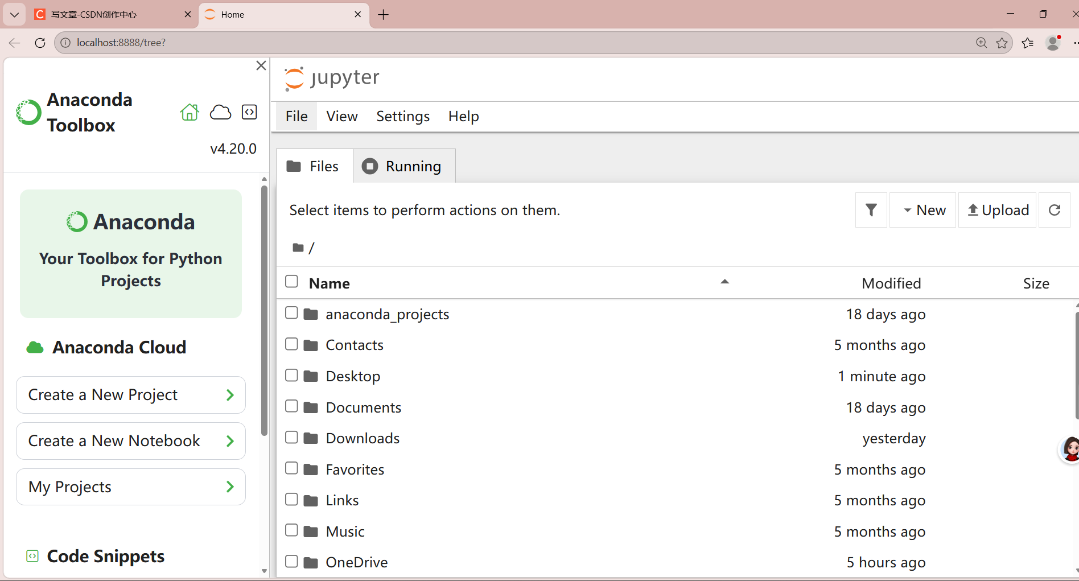Screen dimensions: 1079x581
Task: Open the Anaconda Cloud icon in toolbox header
Action: pos(220,112)
